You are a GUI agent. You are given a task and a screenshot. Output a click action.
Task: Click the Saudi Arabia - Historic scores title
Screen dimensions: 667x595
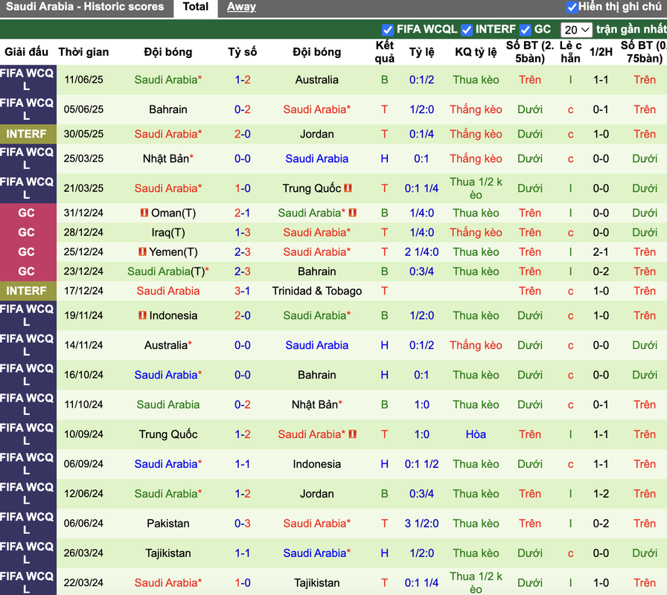click(85, 7)
